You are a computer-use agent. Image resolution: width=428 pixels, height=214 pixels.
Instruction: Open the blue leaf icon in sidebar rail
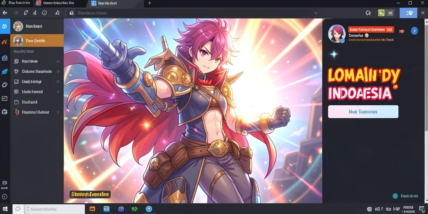[x=5, y=71]
